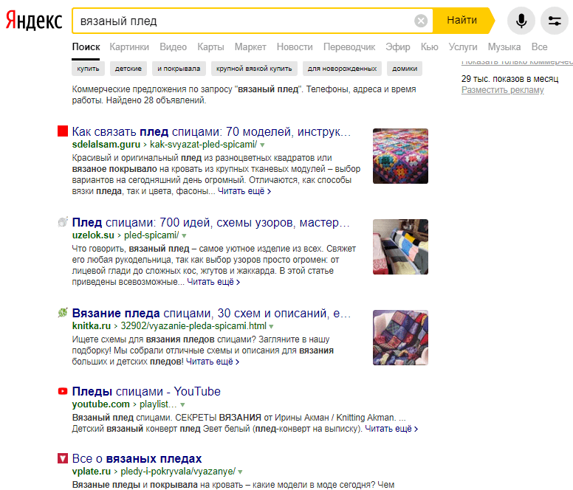Image resolution: width=573 pixels, height=490 pixels.
Task: Click the microphone voice search icon
Action: (x=521, y=21)
